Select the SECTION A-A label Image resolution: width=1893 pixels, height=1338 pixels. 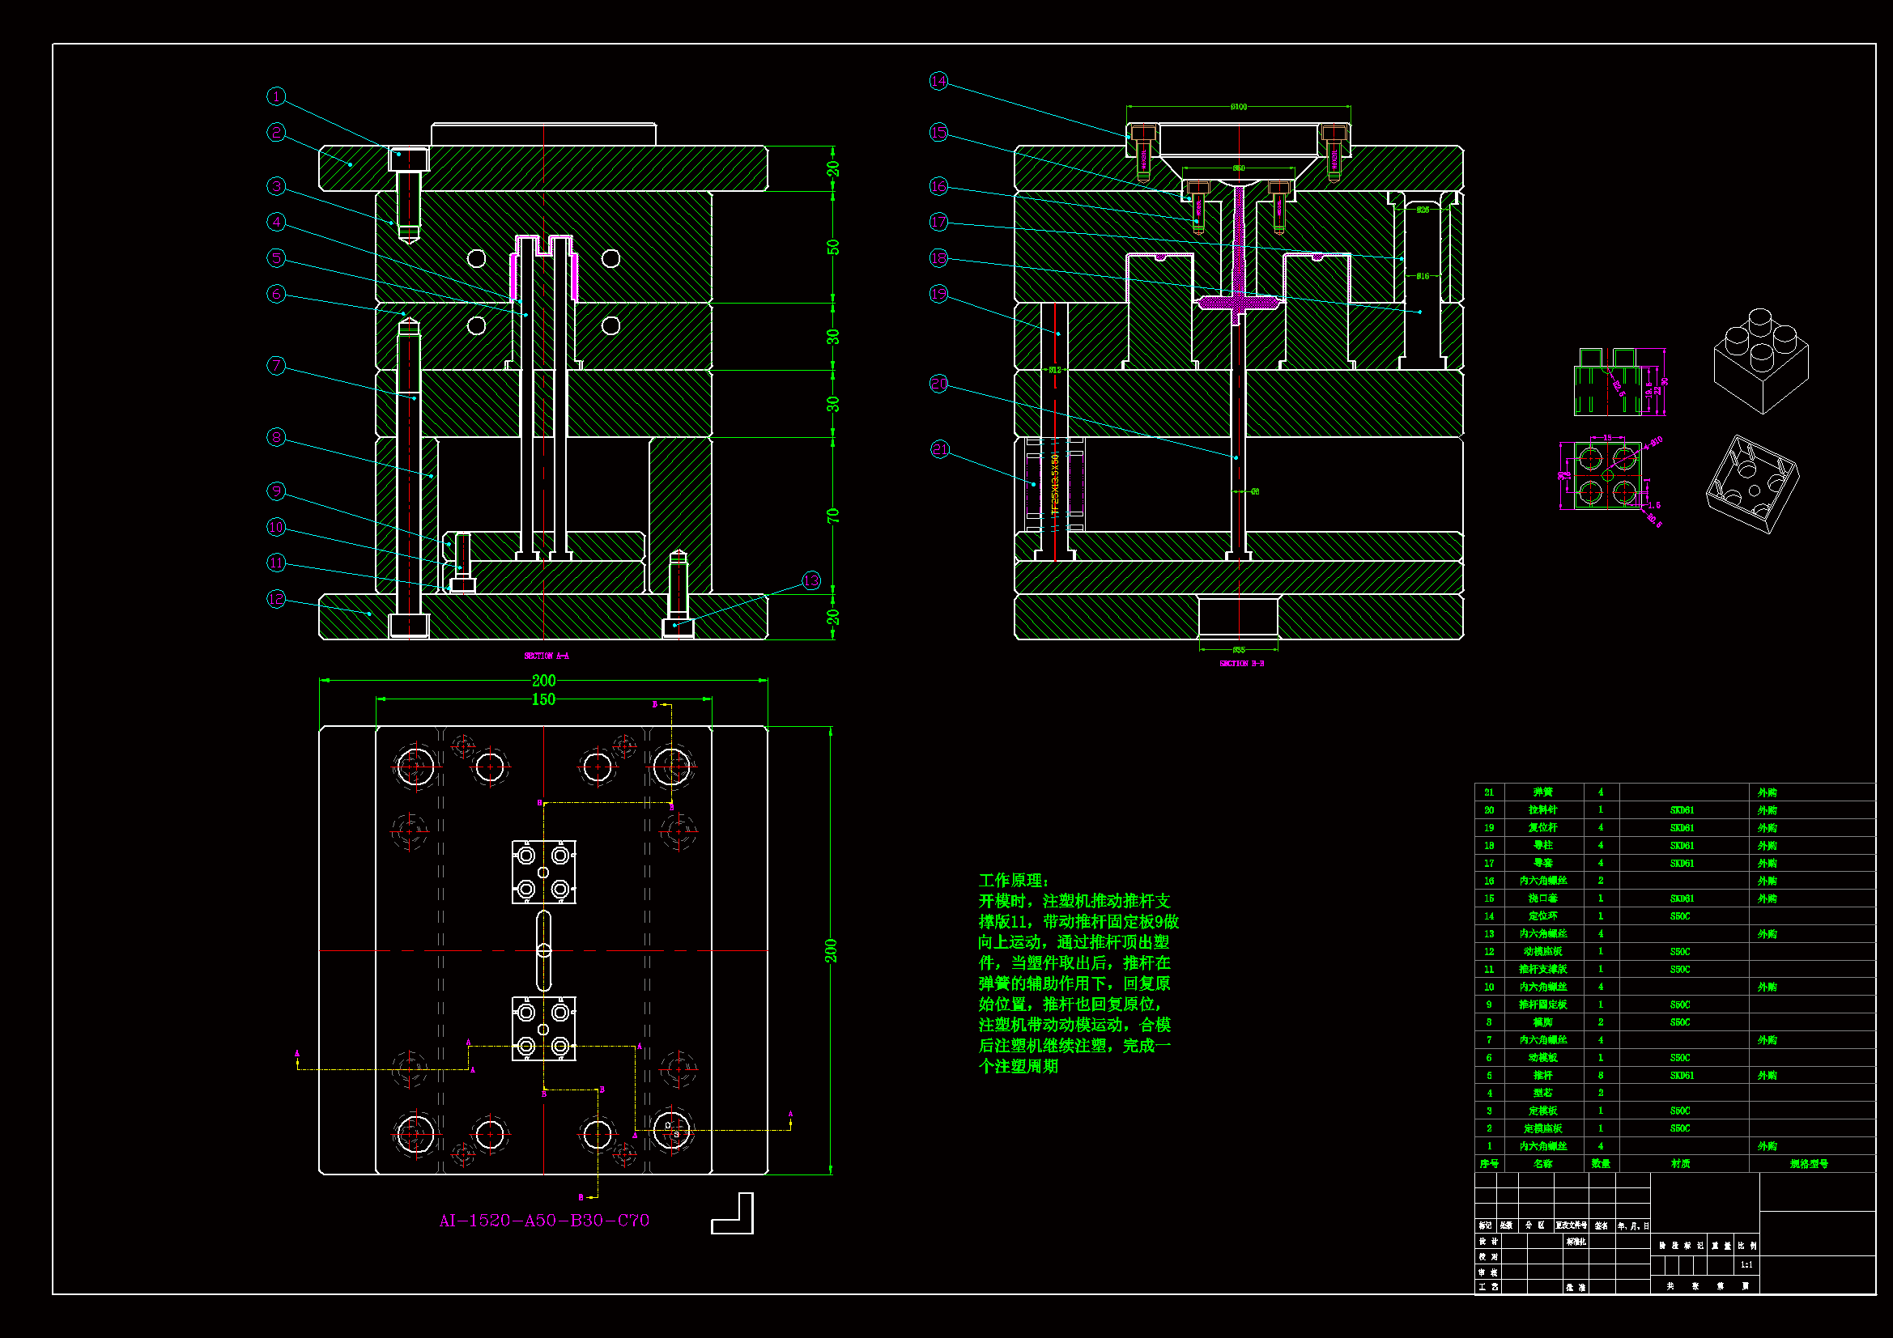click(x=546, y=656)
